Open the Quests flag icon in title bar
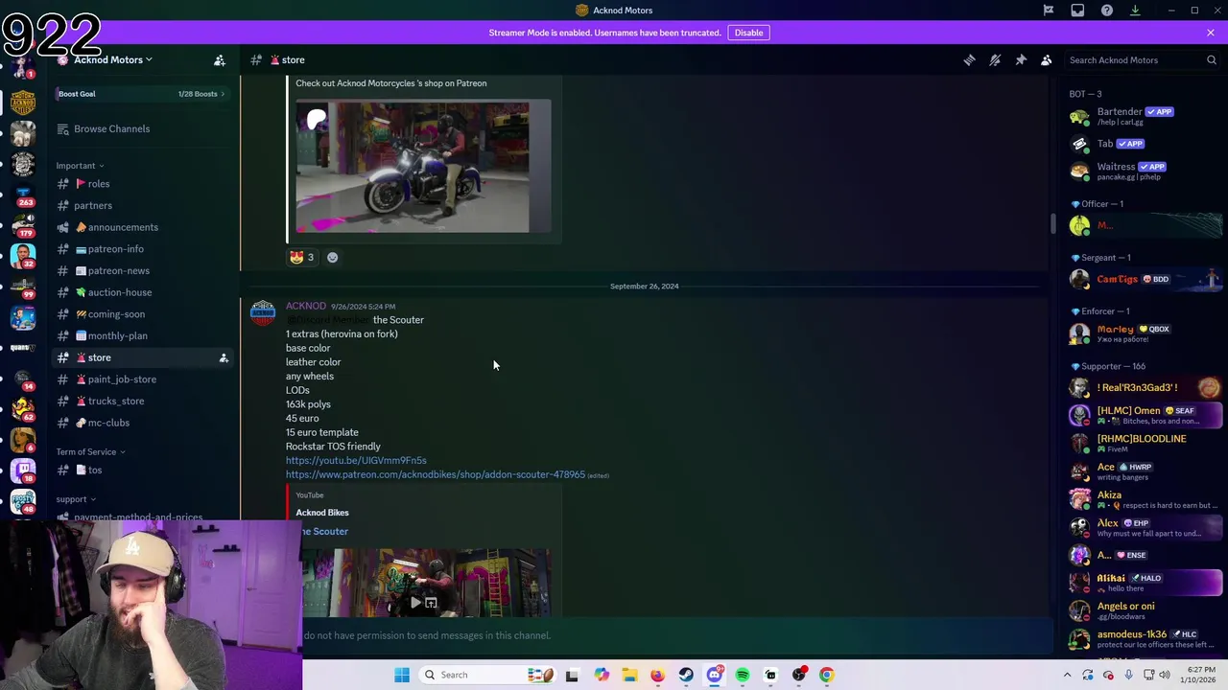The image size is (1228, 690). tap(1049, 11)
